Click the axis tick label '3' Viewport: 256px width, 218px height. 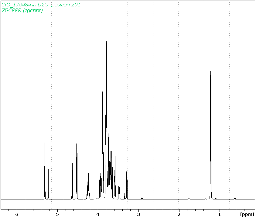(138, 214)
